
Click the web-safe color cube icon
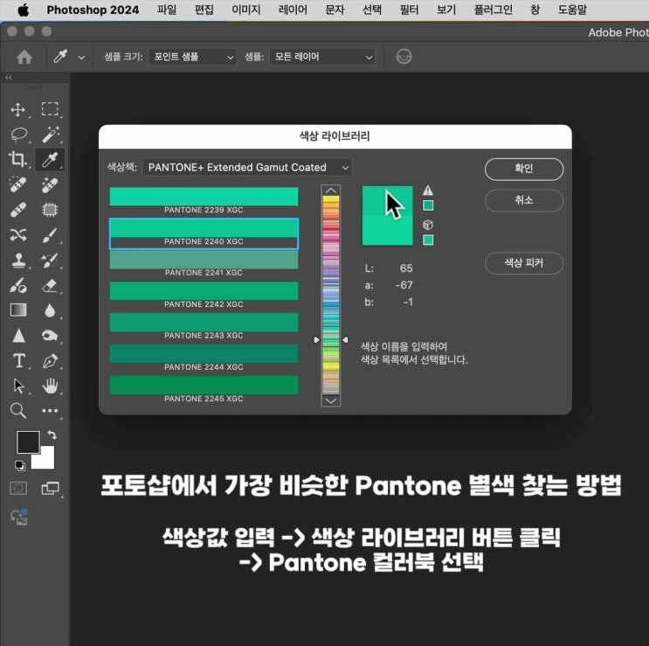(428, 225)
